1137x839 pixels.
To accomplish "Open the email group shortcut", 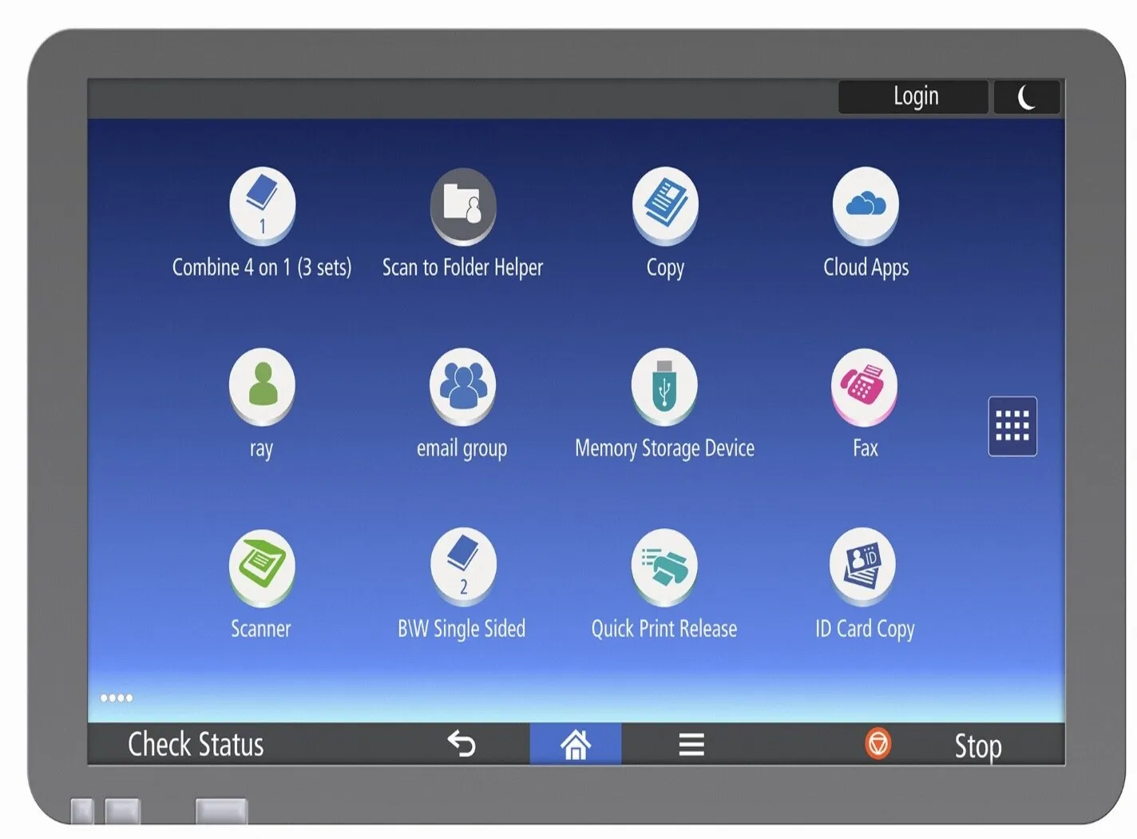I will coord(463,386).
